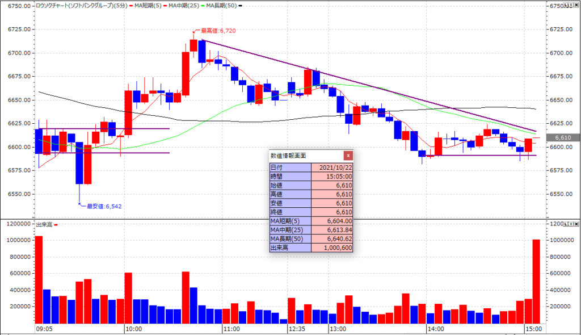This screenshot has height=335, width=581.
Task: Close the 数値情報画面 popup window
Action: point(348,156)
